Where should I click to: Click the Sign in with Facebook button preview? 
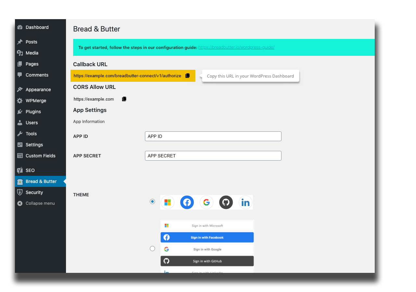[207, 237]
